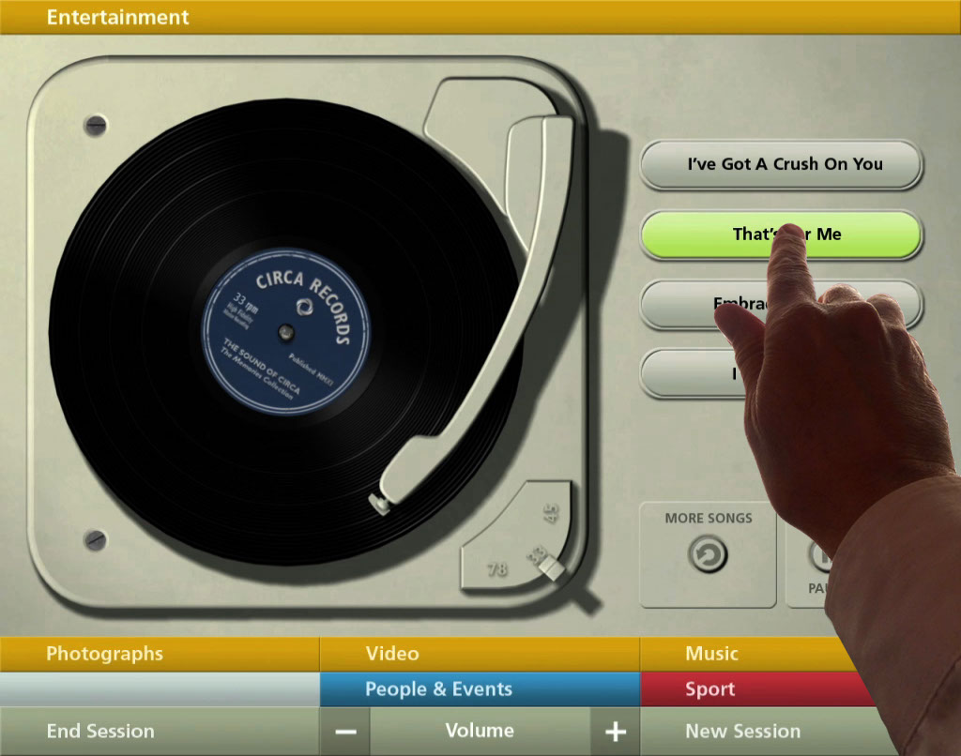Viewport: 961px width, 756px height.
Task: Click the blue Circa Records label on vinyl
Action: 286,331
